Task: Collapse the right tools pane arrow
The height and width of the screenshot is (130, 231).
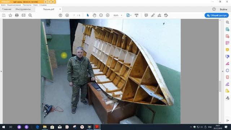Action: (x=223, y=71)
